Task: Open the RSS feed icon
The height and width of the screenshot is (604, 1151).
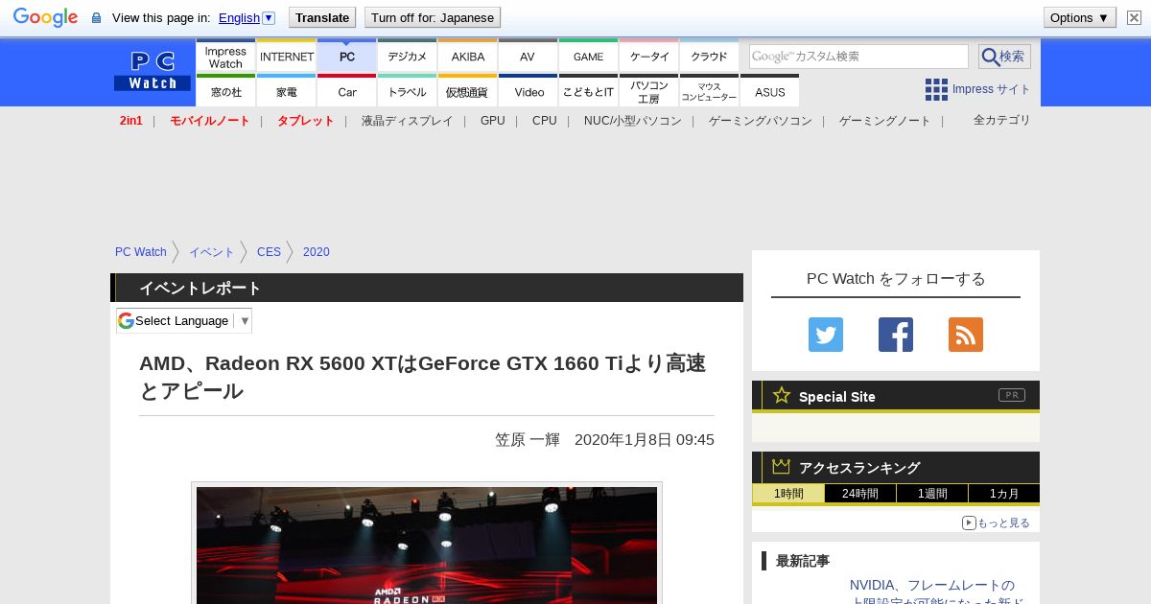Action: [966, 335]
